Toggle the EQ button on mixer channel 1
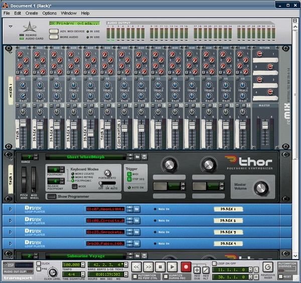The image size is (301, 283). coord(18,78)
